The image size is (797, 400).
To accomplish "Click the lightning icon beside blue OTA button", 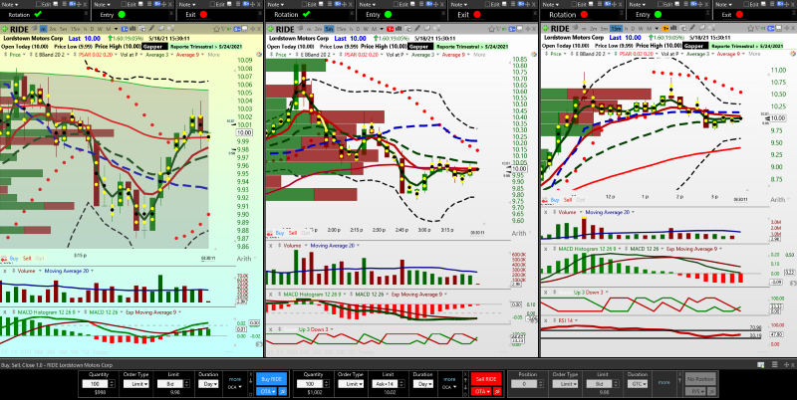I will [x=283, y=391].
